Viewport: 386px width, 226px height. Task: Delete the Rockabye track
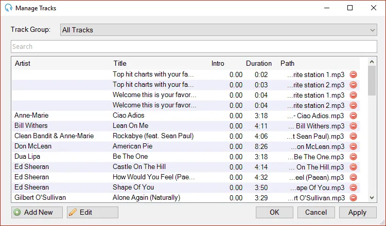coord(353,136)
